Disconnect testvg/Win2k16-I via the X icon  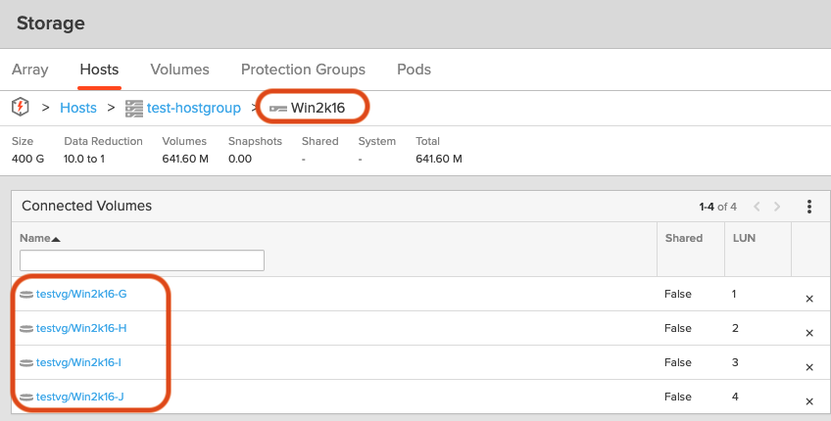(809, 367)
